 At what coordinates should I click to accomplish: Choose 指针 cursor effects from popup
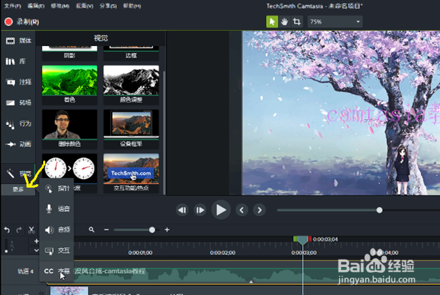click(57, 188)
